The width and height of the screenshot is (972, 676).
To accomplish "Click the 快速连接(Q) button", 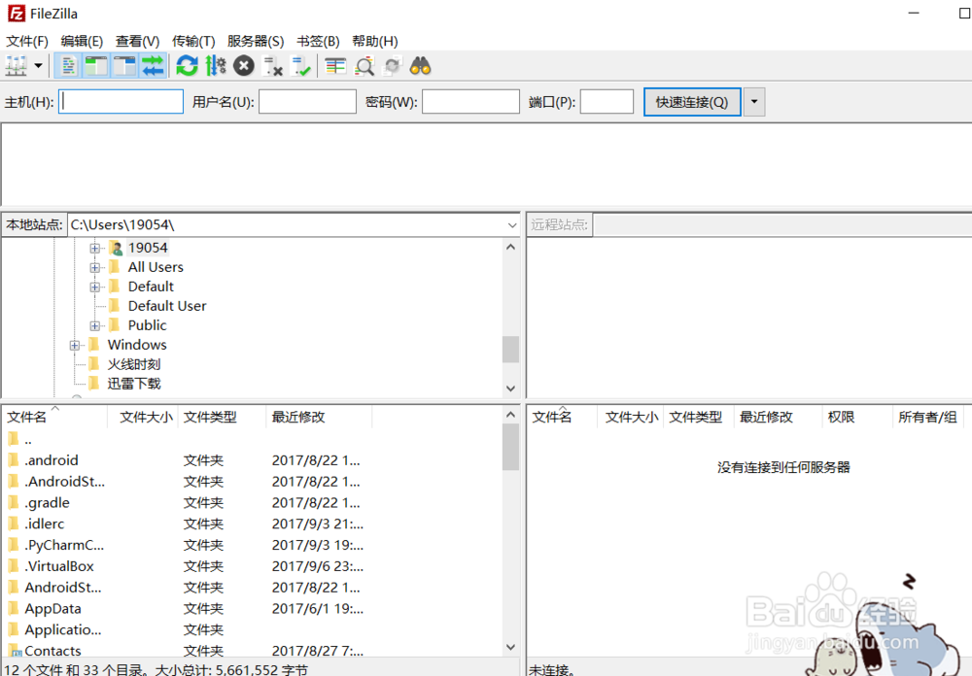I will (x=691, y=102).
